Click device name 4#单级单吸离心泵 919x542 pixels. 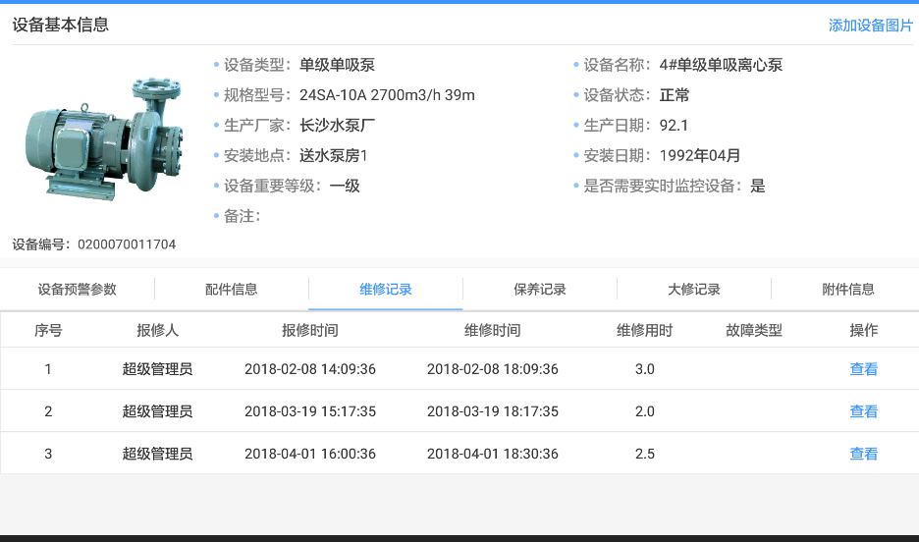point(721,65)
